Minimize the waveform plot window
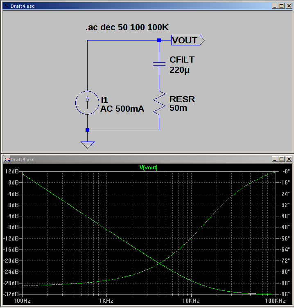This screenshot has height=308, width=294. 274,159
